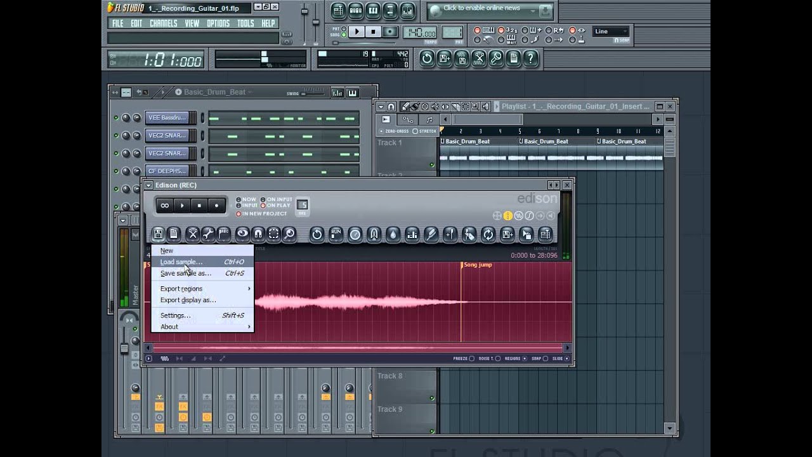Choose Load sample from menu
Viewport: 812px width, 457px height.
[x=202, y=262]
